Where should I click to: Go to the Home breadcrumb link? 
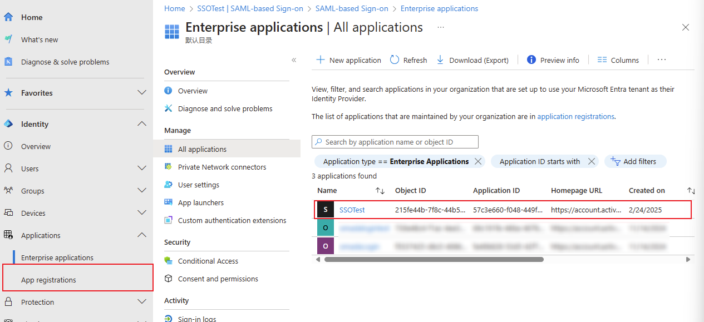coord(174,8)
